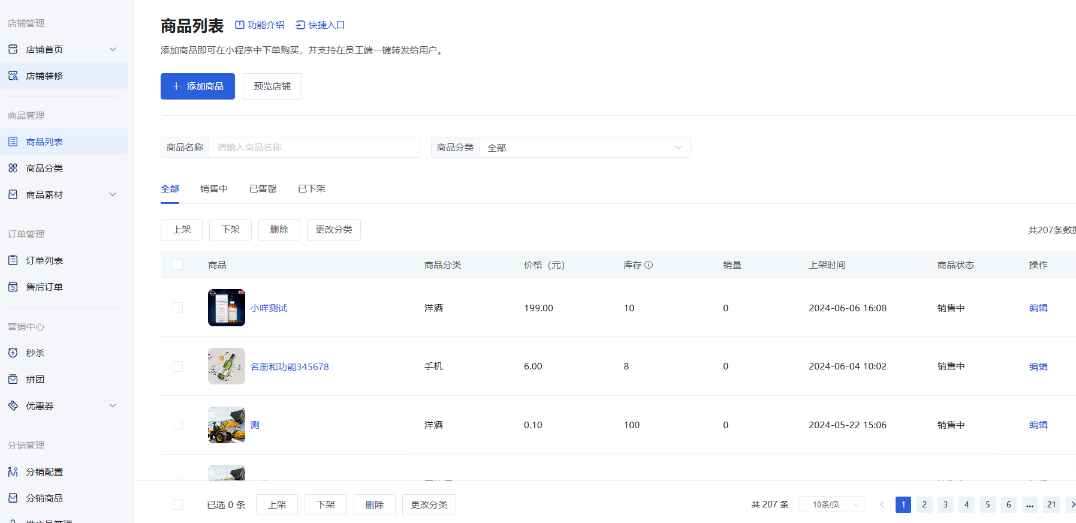Click the top 更改分类 button
1076x523 pixels.
click(334, 230)
